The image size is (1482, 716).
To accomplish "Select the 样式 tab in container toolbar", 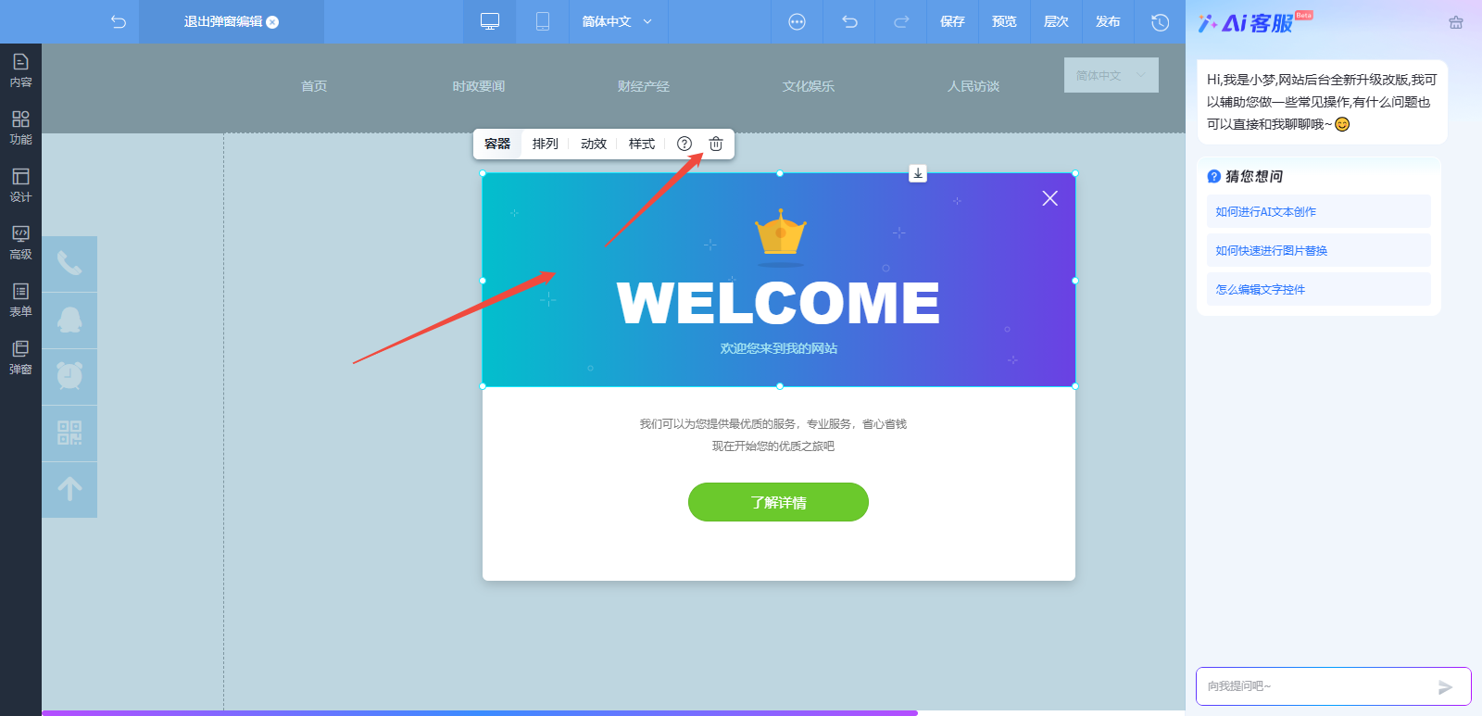I will 641,144.
